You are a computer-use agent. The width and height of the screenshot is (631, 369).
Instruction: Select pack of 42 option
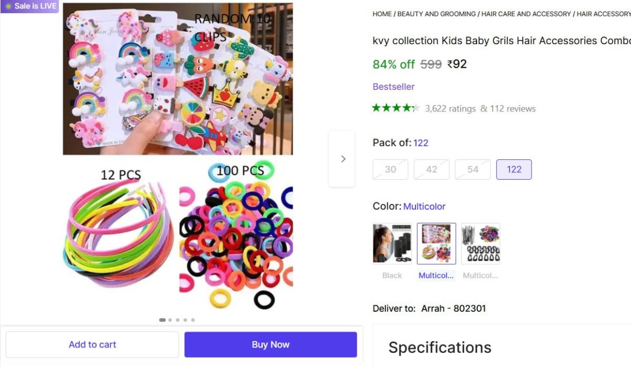[x=431, y=169]
